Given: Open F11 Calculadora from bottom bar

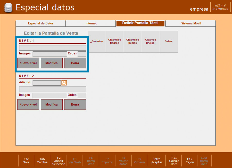Looking at the screenshot, I should (x=174, y=161).
